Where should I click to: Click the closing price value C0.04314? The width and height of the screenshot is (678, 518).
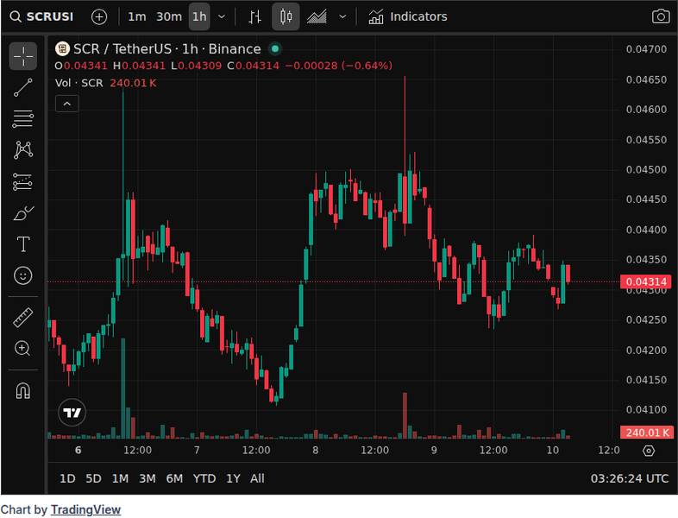point(254,66)
